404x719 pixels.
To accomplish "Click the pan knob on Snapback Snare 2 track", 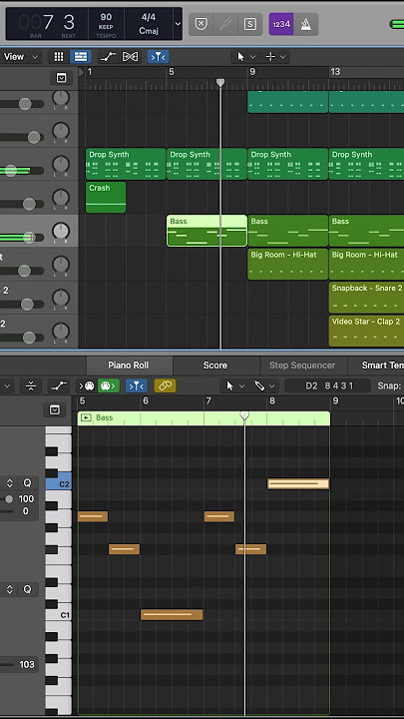I will pos(61,299).
